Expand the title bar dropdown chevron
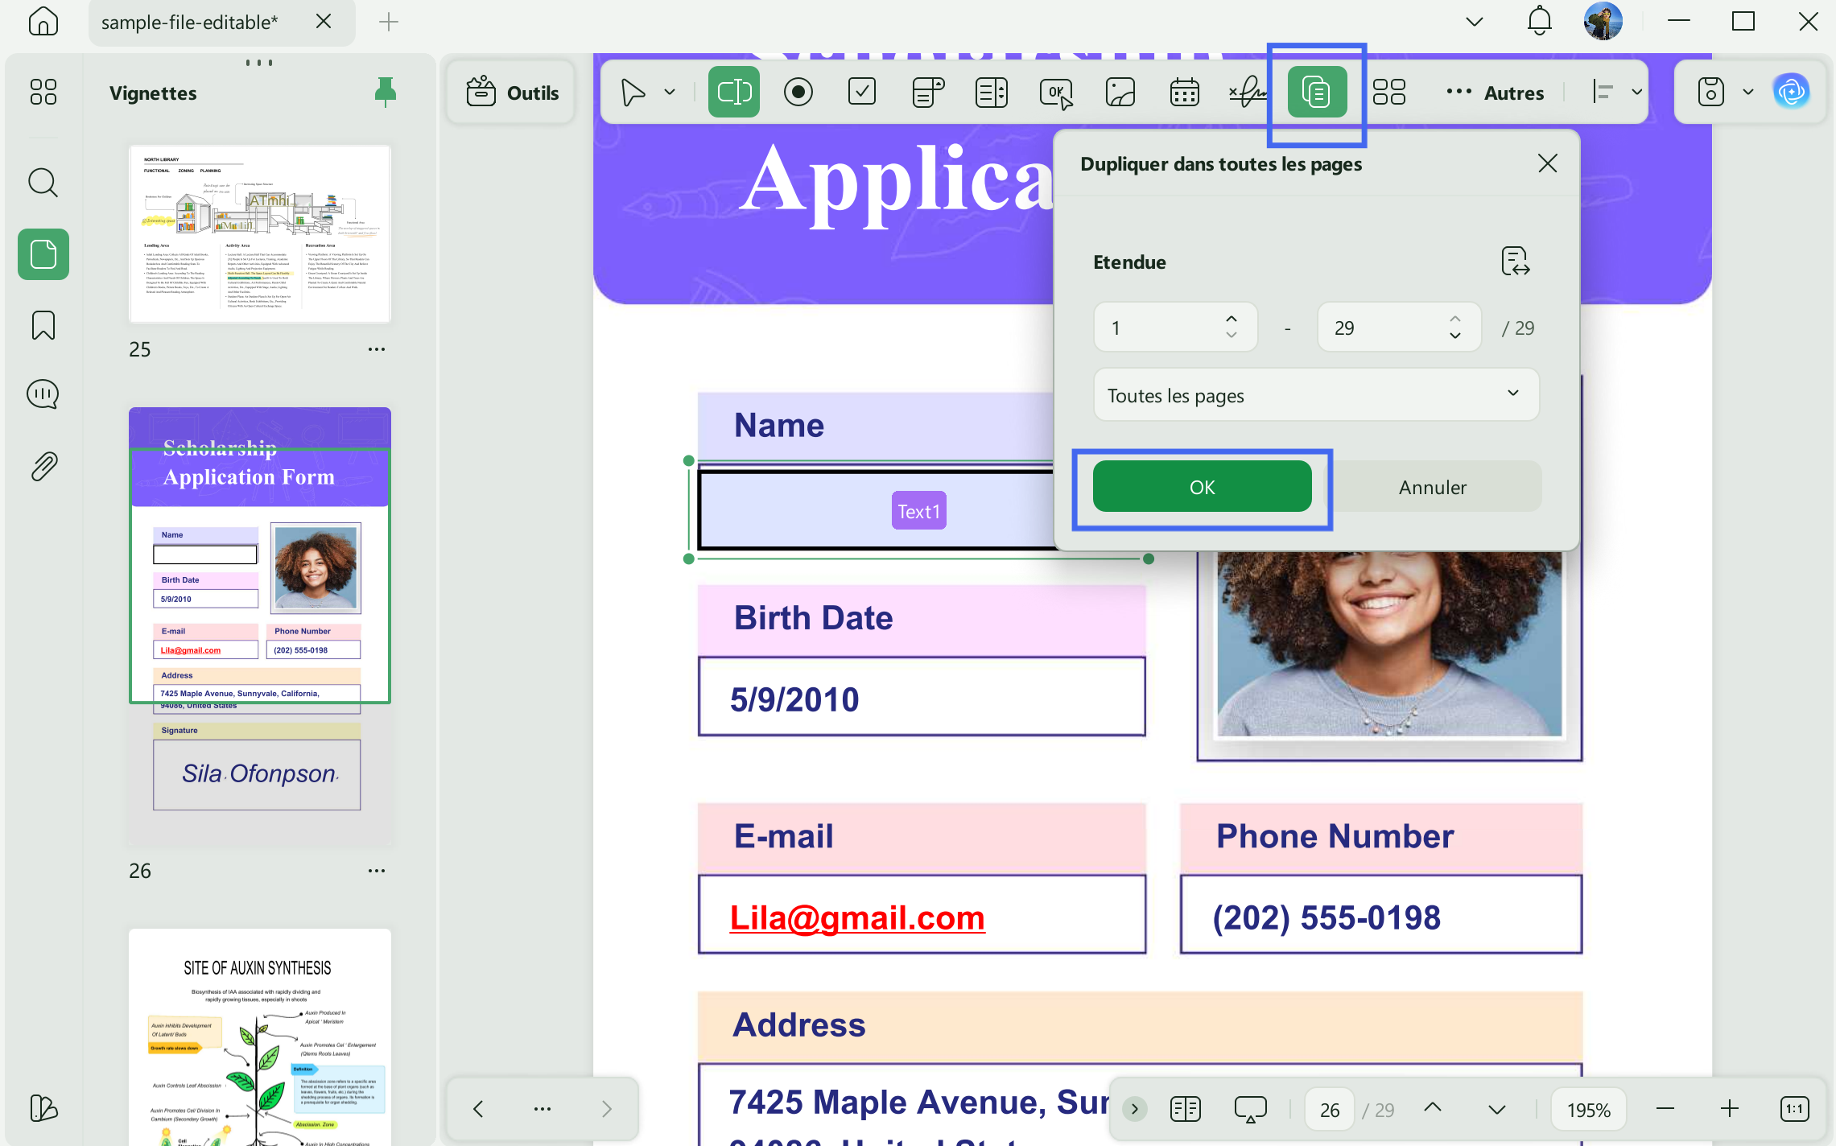1836x1146 pixels. click(1475, 22)
